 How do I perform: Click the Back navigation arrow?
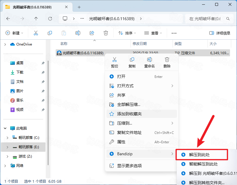point(8,19)
